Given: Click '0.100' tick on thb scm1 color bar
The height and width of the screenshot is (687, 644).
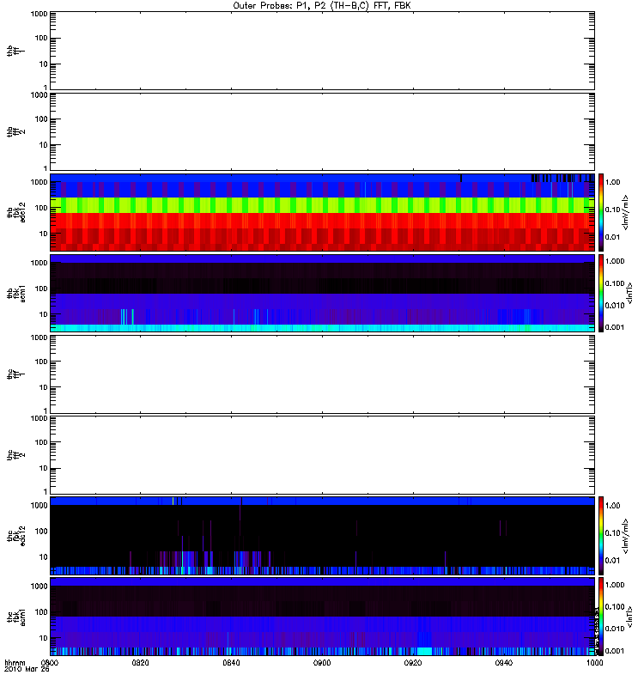Looking at the screenshot, I should click(615, 283).
